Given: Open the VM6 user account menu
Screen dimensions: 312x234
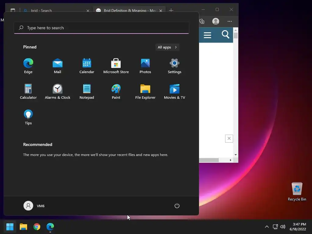Looking at the screenshot, I should click(x=34, y=206).
